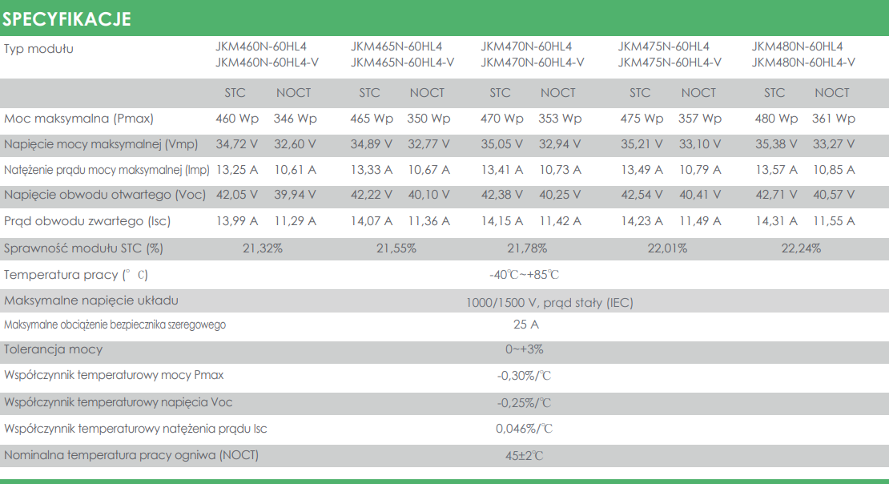Select the 475 Wp value
Viewport: 889px width, 484px height.
[x=642, y=119]
